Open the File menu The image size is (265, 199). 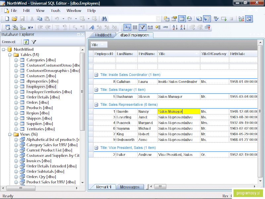coord(14,11)
